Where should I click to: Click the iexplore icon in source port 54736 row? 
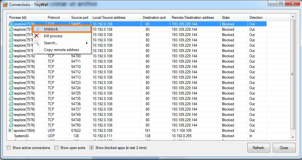[x=11, y=104]
